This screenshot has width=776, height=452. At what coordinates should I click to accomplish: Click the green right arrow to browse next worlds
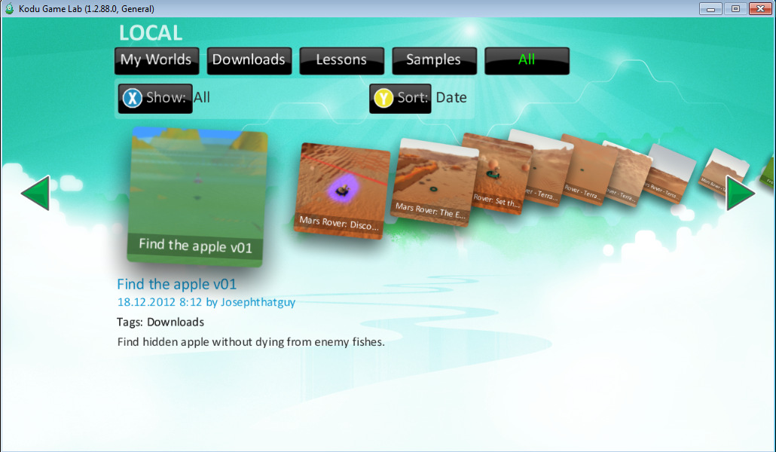(x=740, y=193)
